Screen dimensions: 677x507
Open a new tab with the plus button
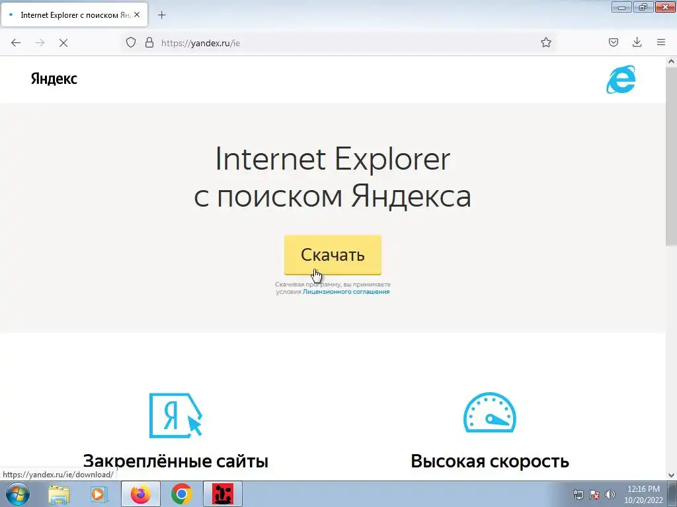click(161, 15)
